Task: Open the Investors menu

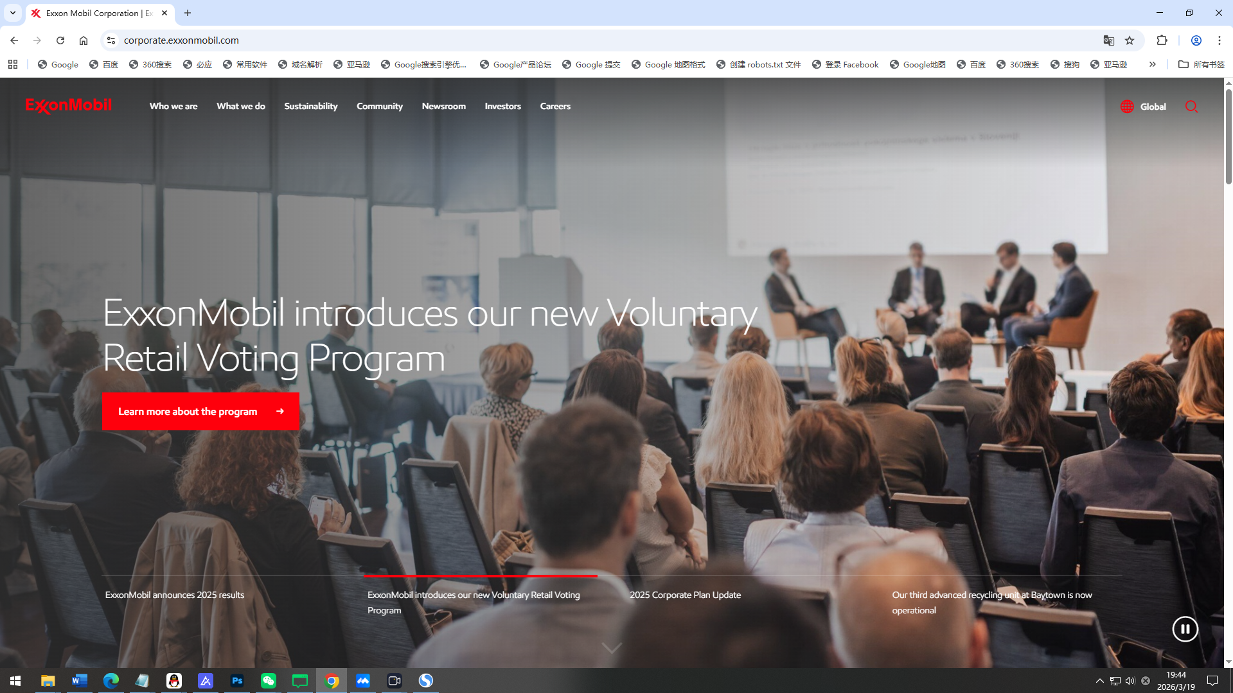Action: (503, 107)
